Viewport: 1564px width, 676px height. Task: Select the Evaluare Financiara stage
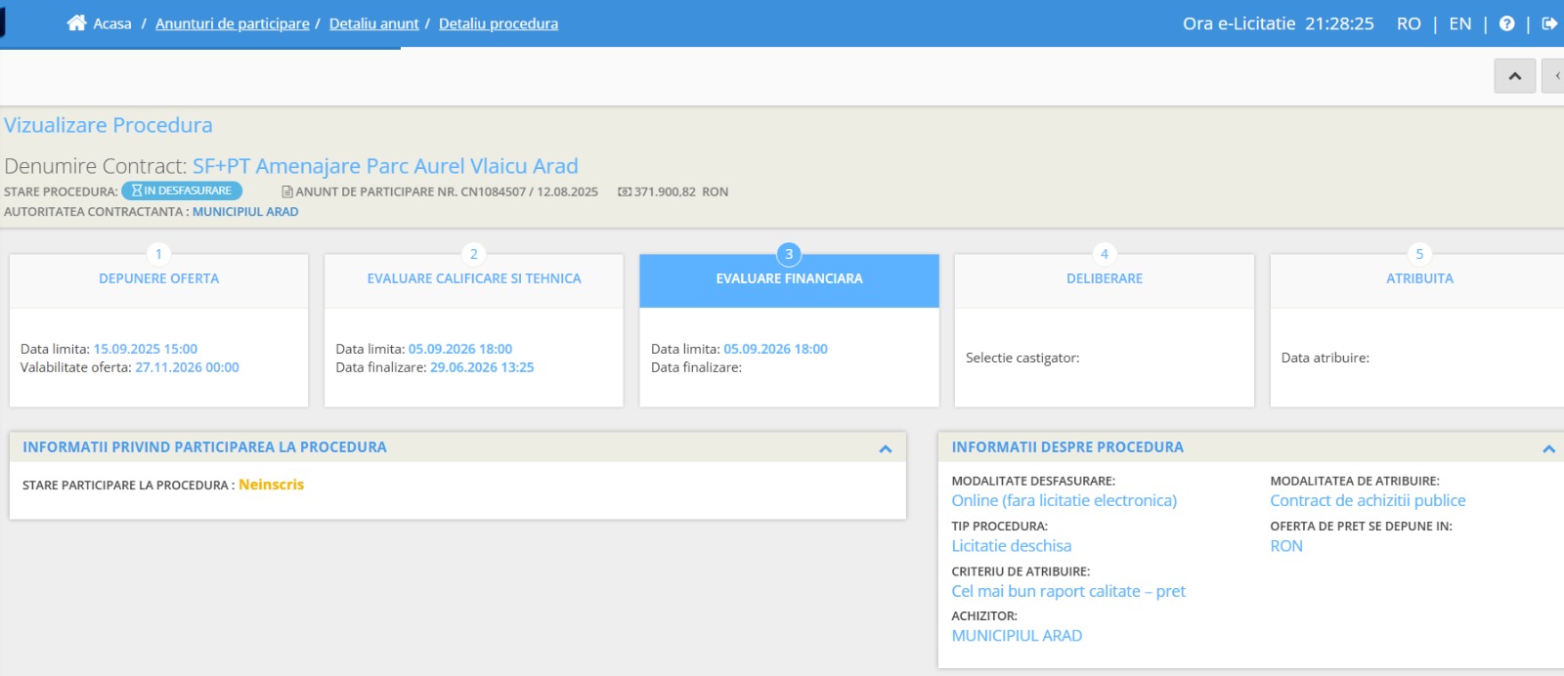pos(789,279)
